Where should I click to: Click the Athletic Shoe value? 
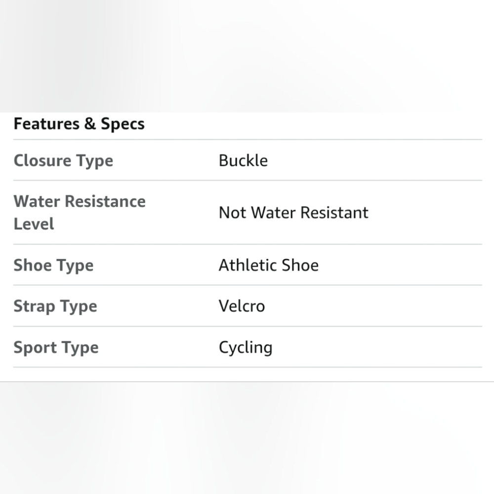click(x=268, y=265)
